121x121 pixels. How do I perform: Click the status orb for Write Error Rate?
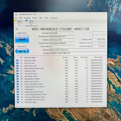(18, 102)
